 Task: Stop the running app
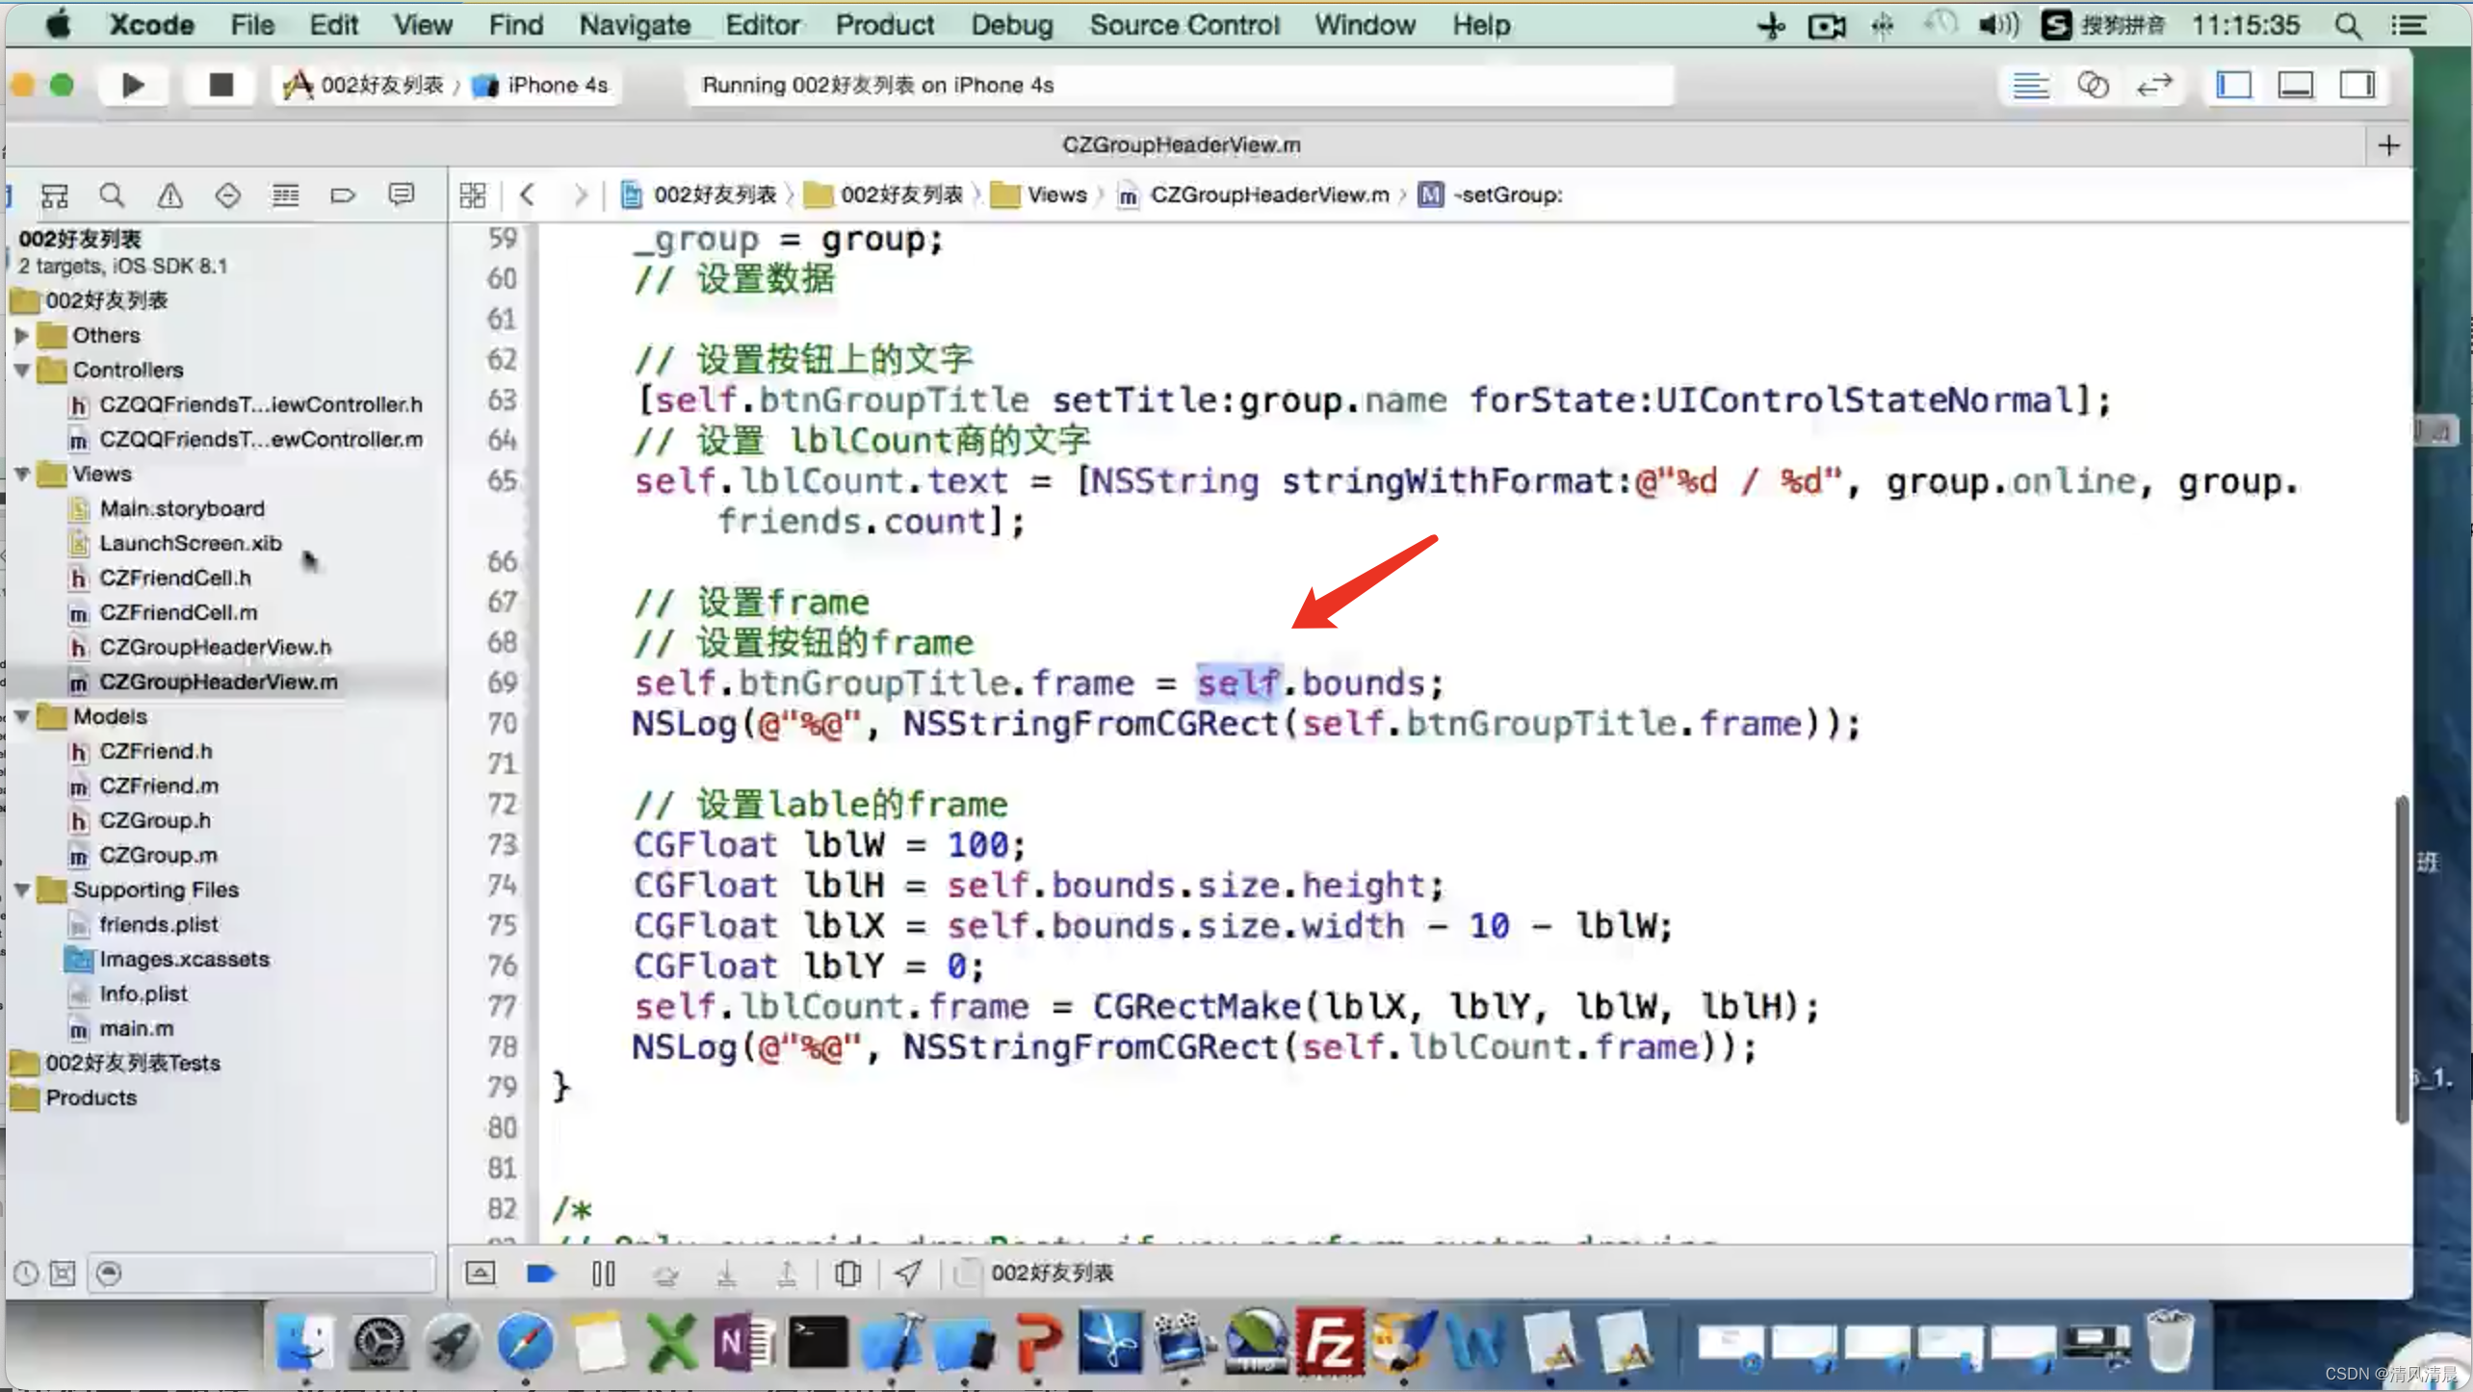pyautogui.click(x=221, y=85)
